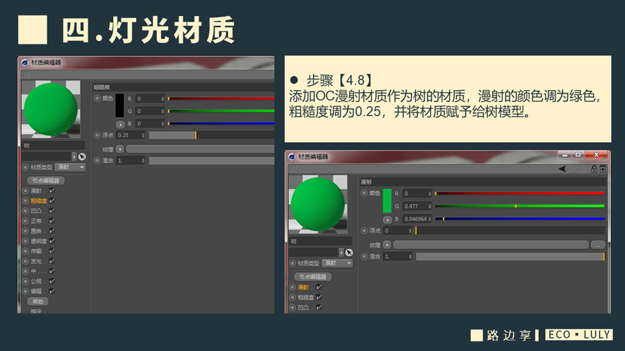Click circle icon left of 公用 channel
Image resolution: width=625 pixels, height=351 pixels.
click(x=26, y=282)
